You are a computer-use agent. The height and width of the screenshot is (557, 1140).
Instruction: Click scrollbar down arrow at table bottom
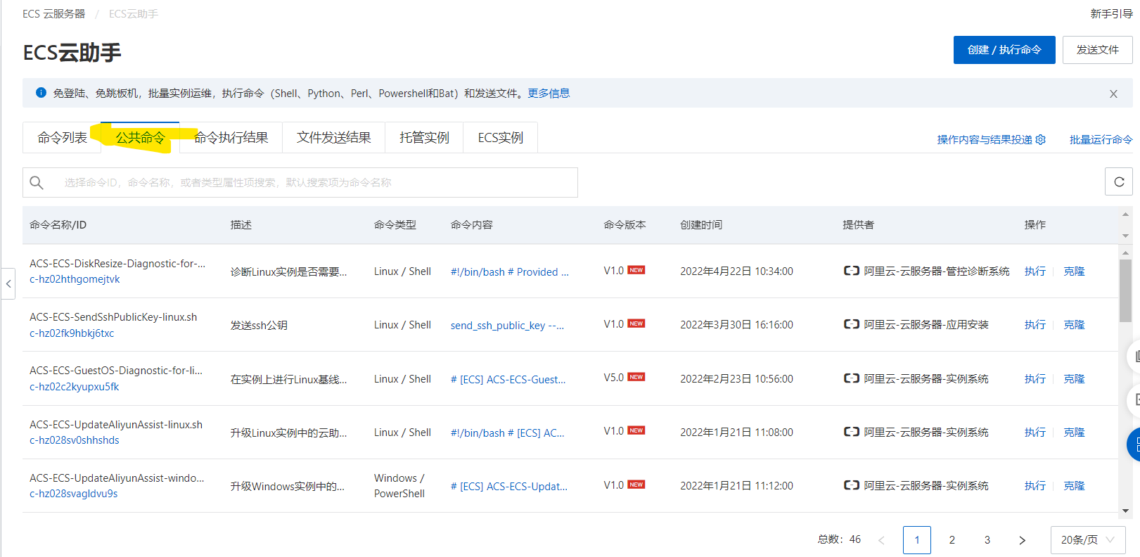point(1126,511)
